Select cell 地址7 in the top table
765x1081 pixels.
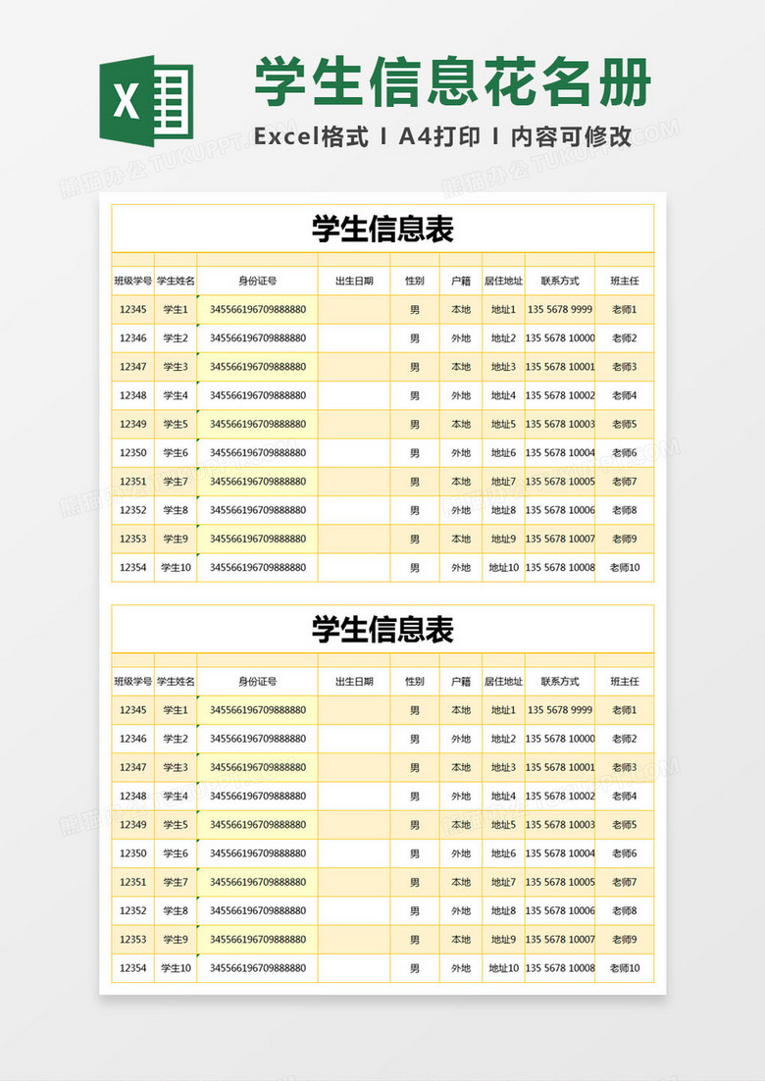[x=504, y=482]
